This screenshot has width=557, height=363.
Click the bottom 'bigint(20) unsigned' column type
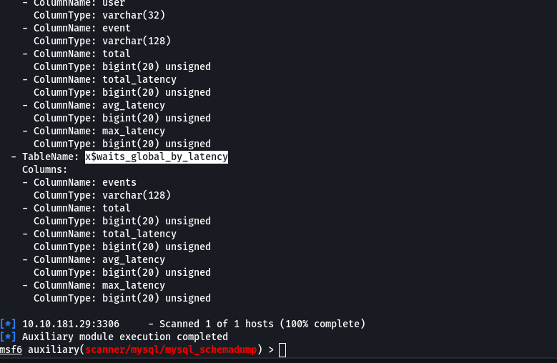pos(157,298)
